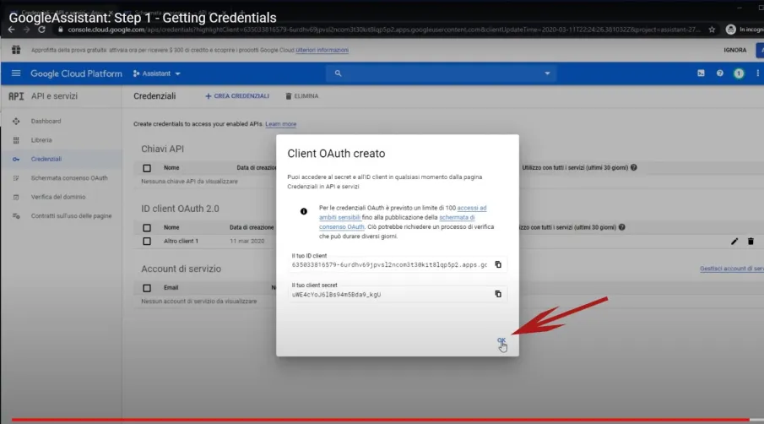Open Libreria in sidebar

pos(41,140)
